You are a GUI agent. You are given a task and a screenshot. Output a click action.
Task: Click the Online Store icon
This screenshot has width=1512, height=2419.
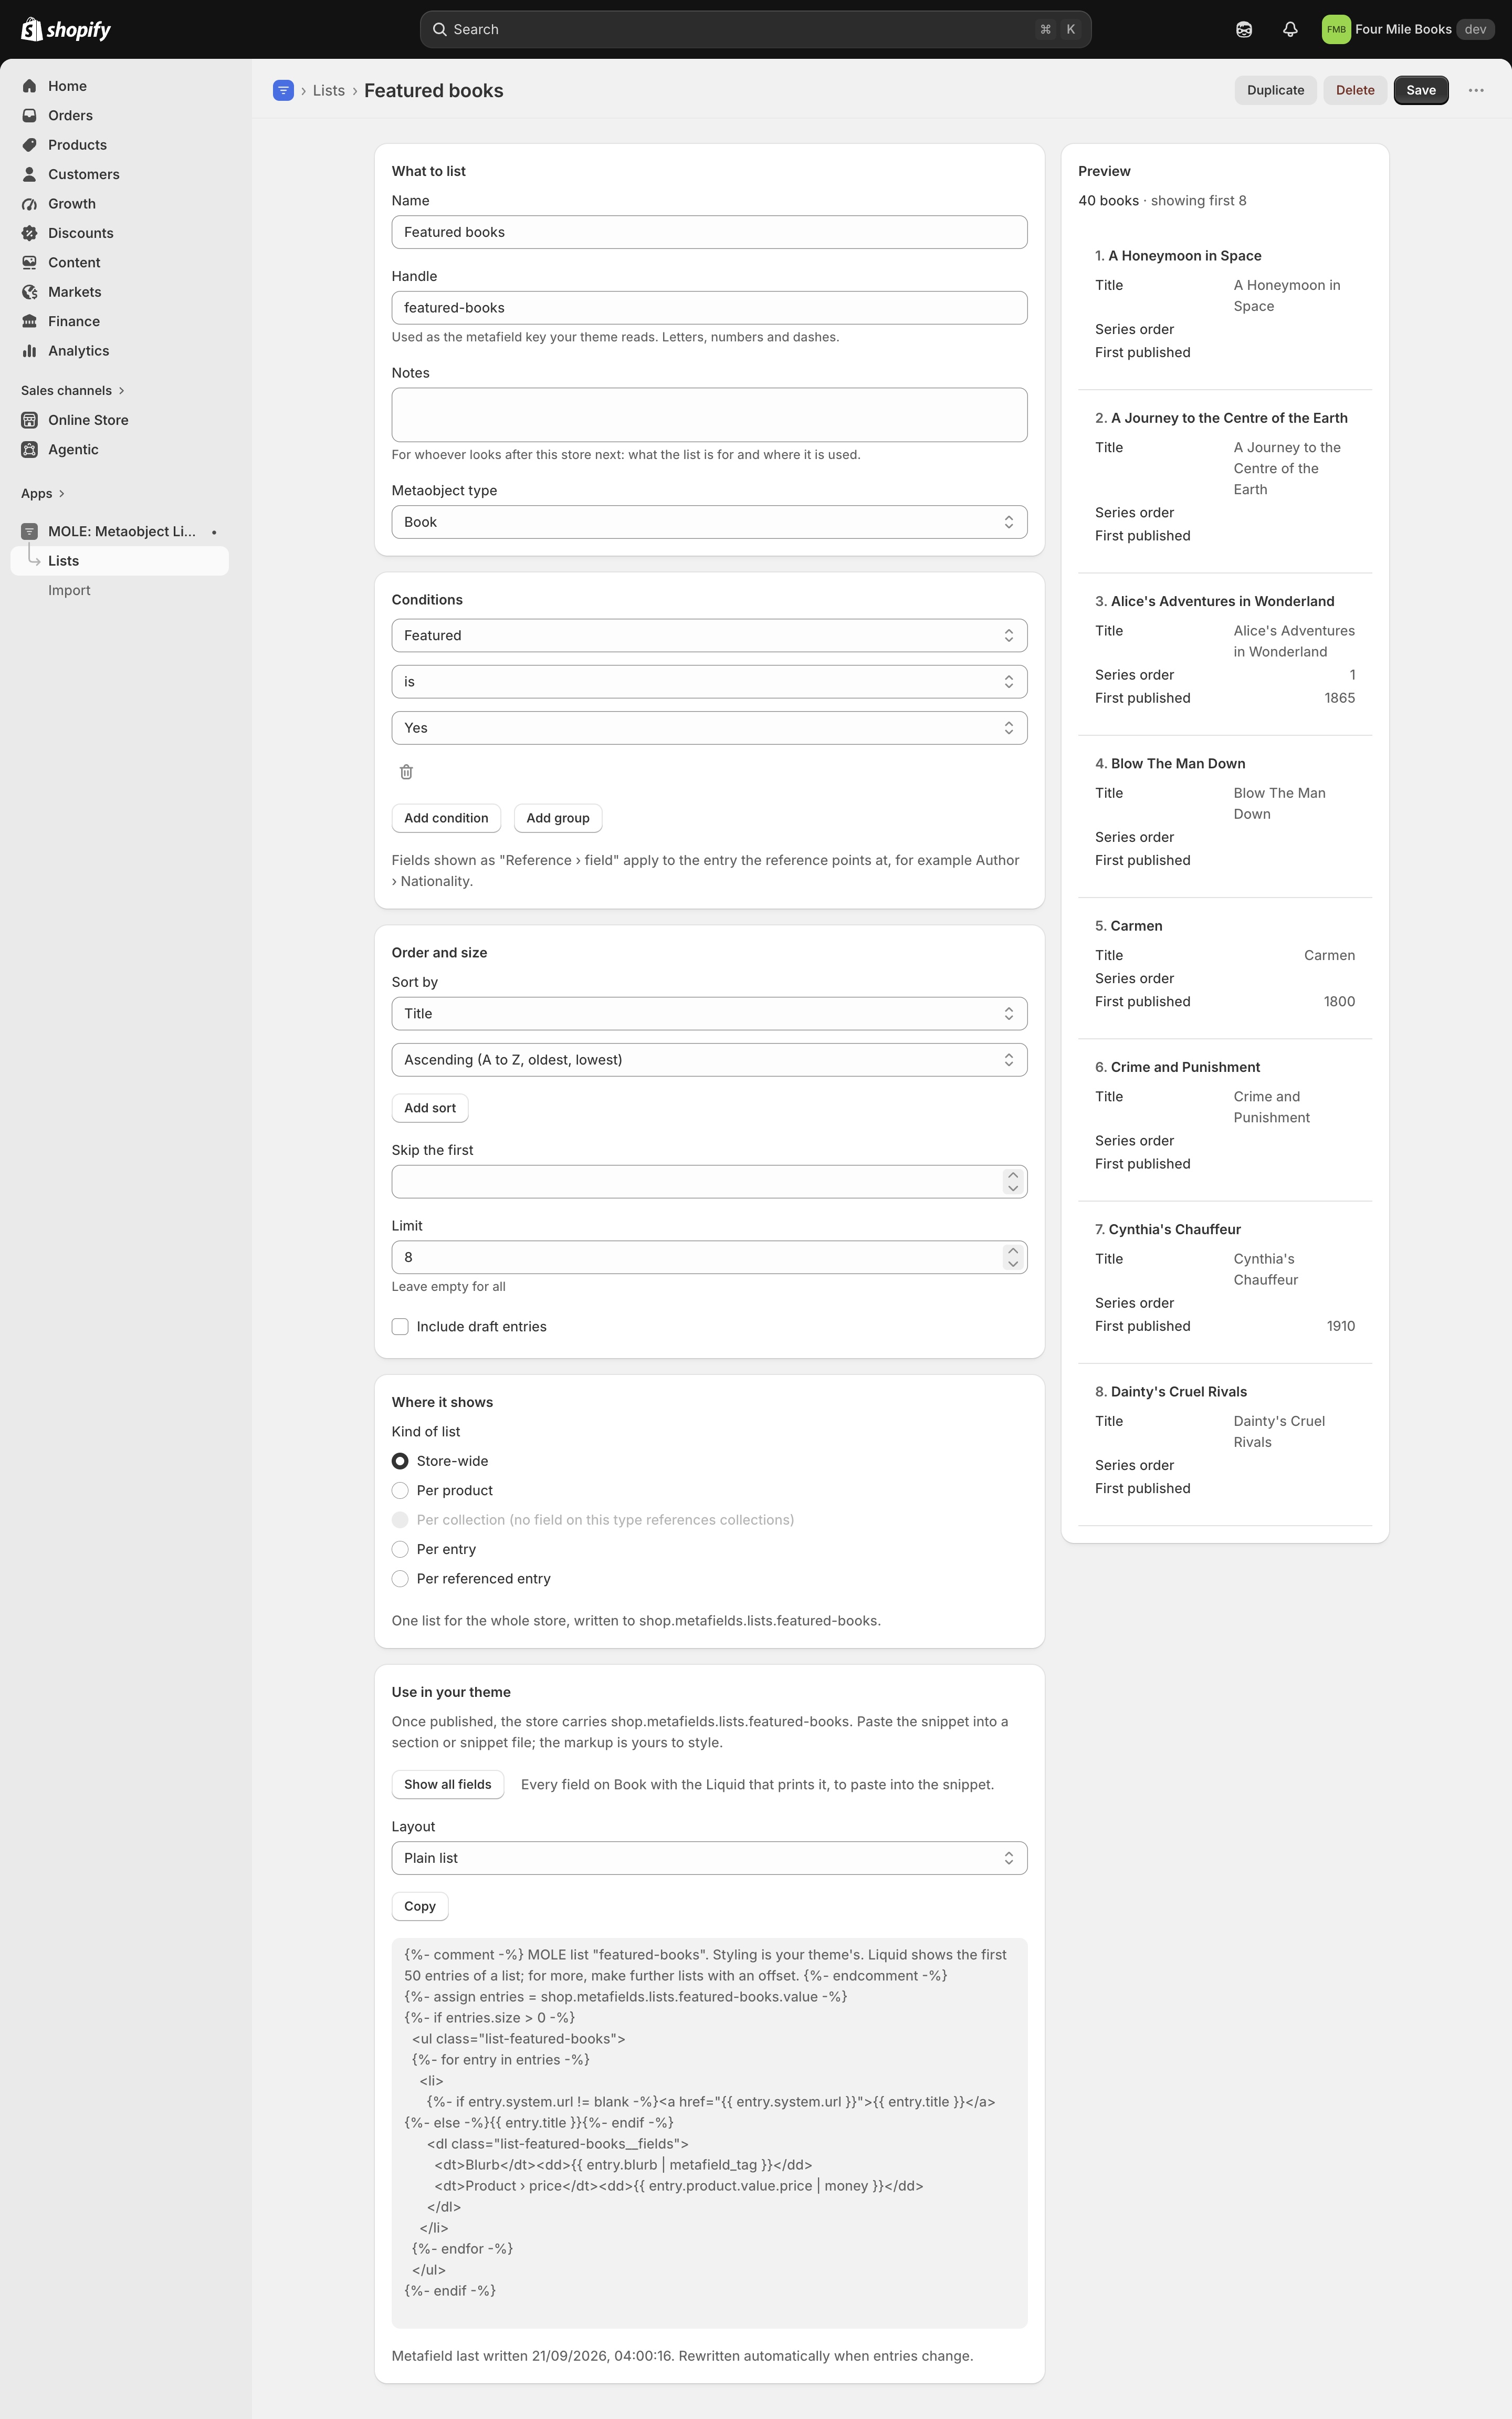[x=30, y=420]
